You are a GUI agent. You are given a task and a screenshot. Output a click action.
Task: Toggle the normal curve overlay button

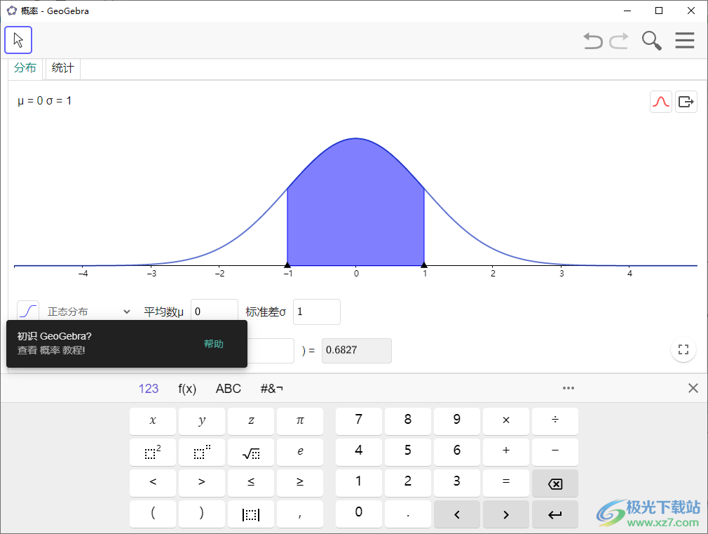[x=661, y=101]
